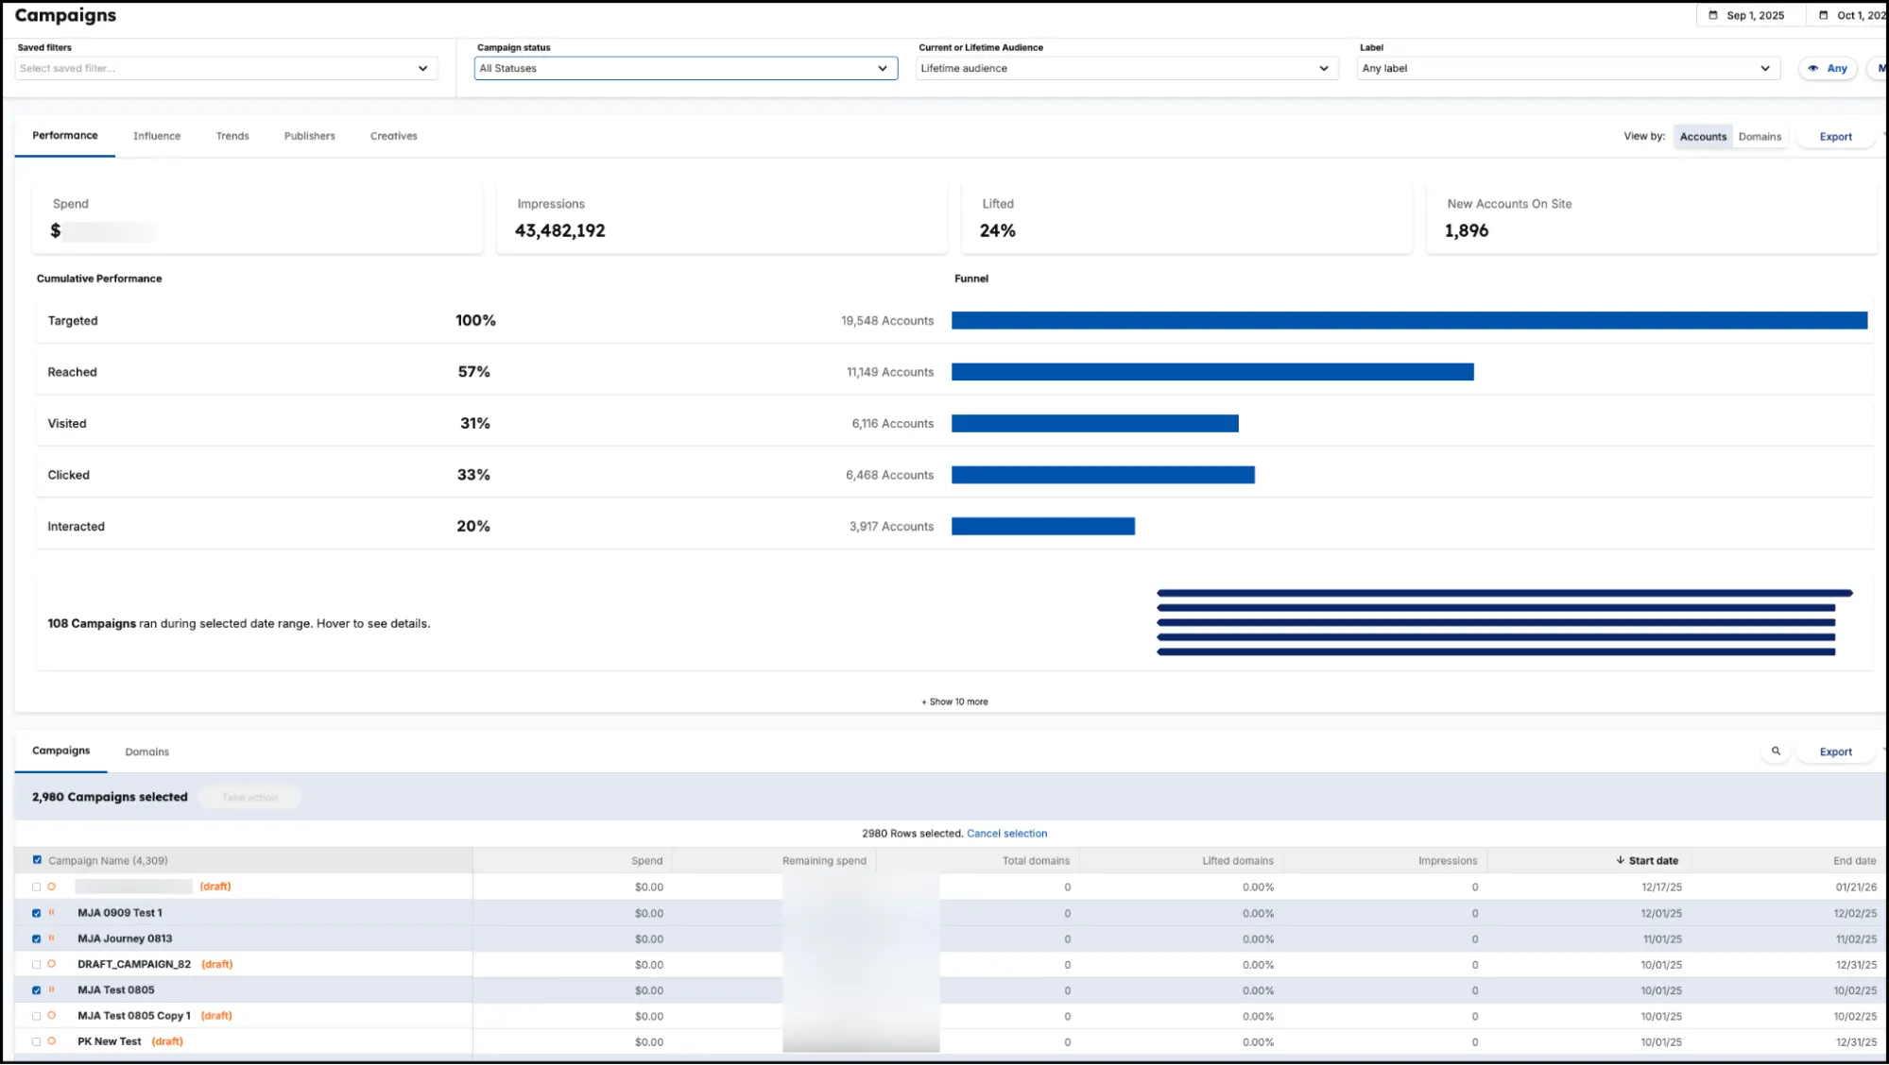Click the eye icon on the Any filter pill
The height and width of the screenshot is (1065, 1889).
pyautogui.click(x=1812, y=68)
